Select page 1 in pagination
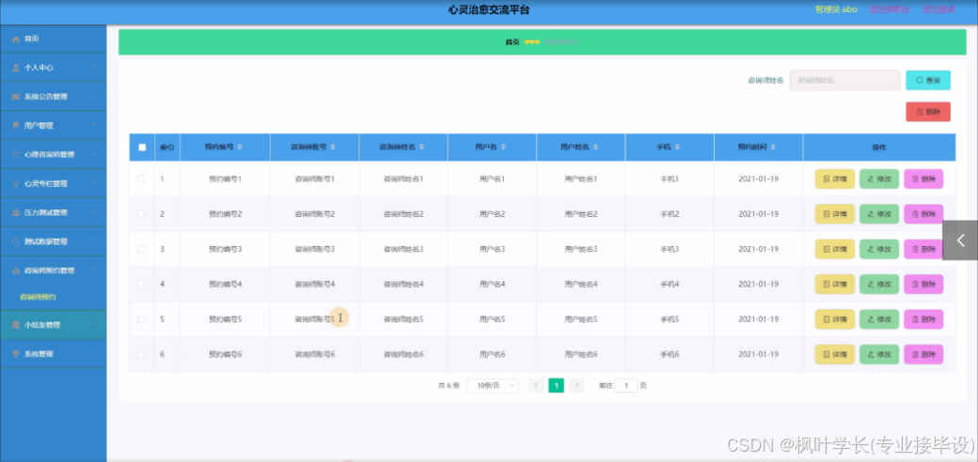This screenshot has width=978, height=462. (x=557, y=386)
